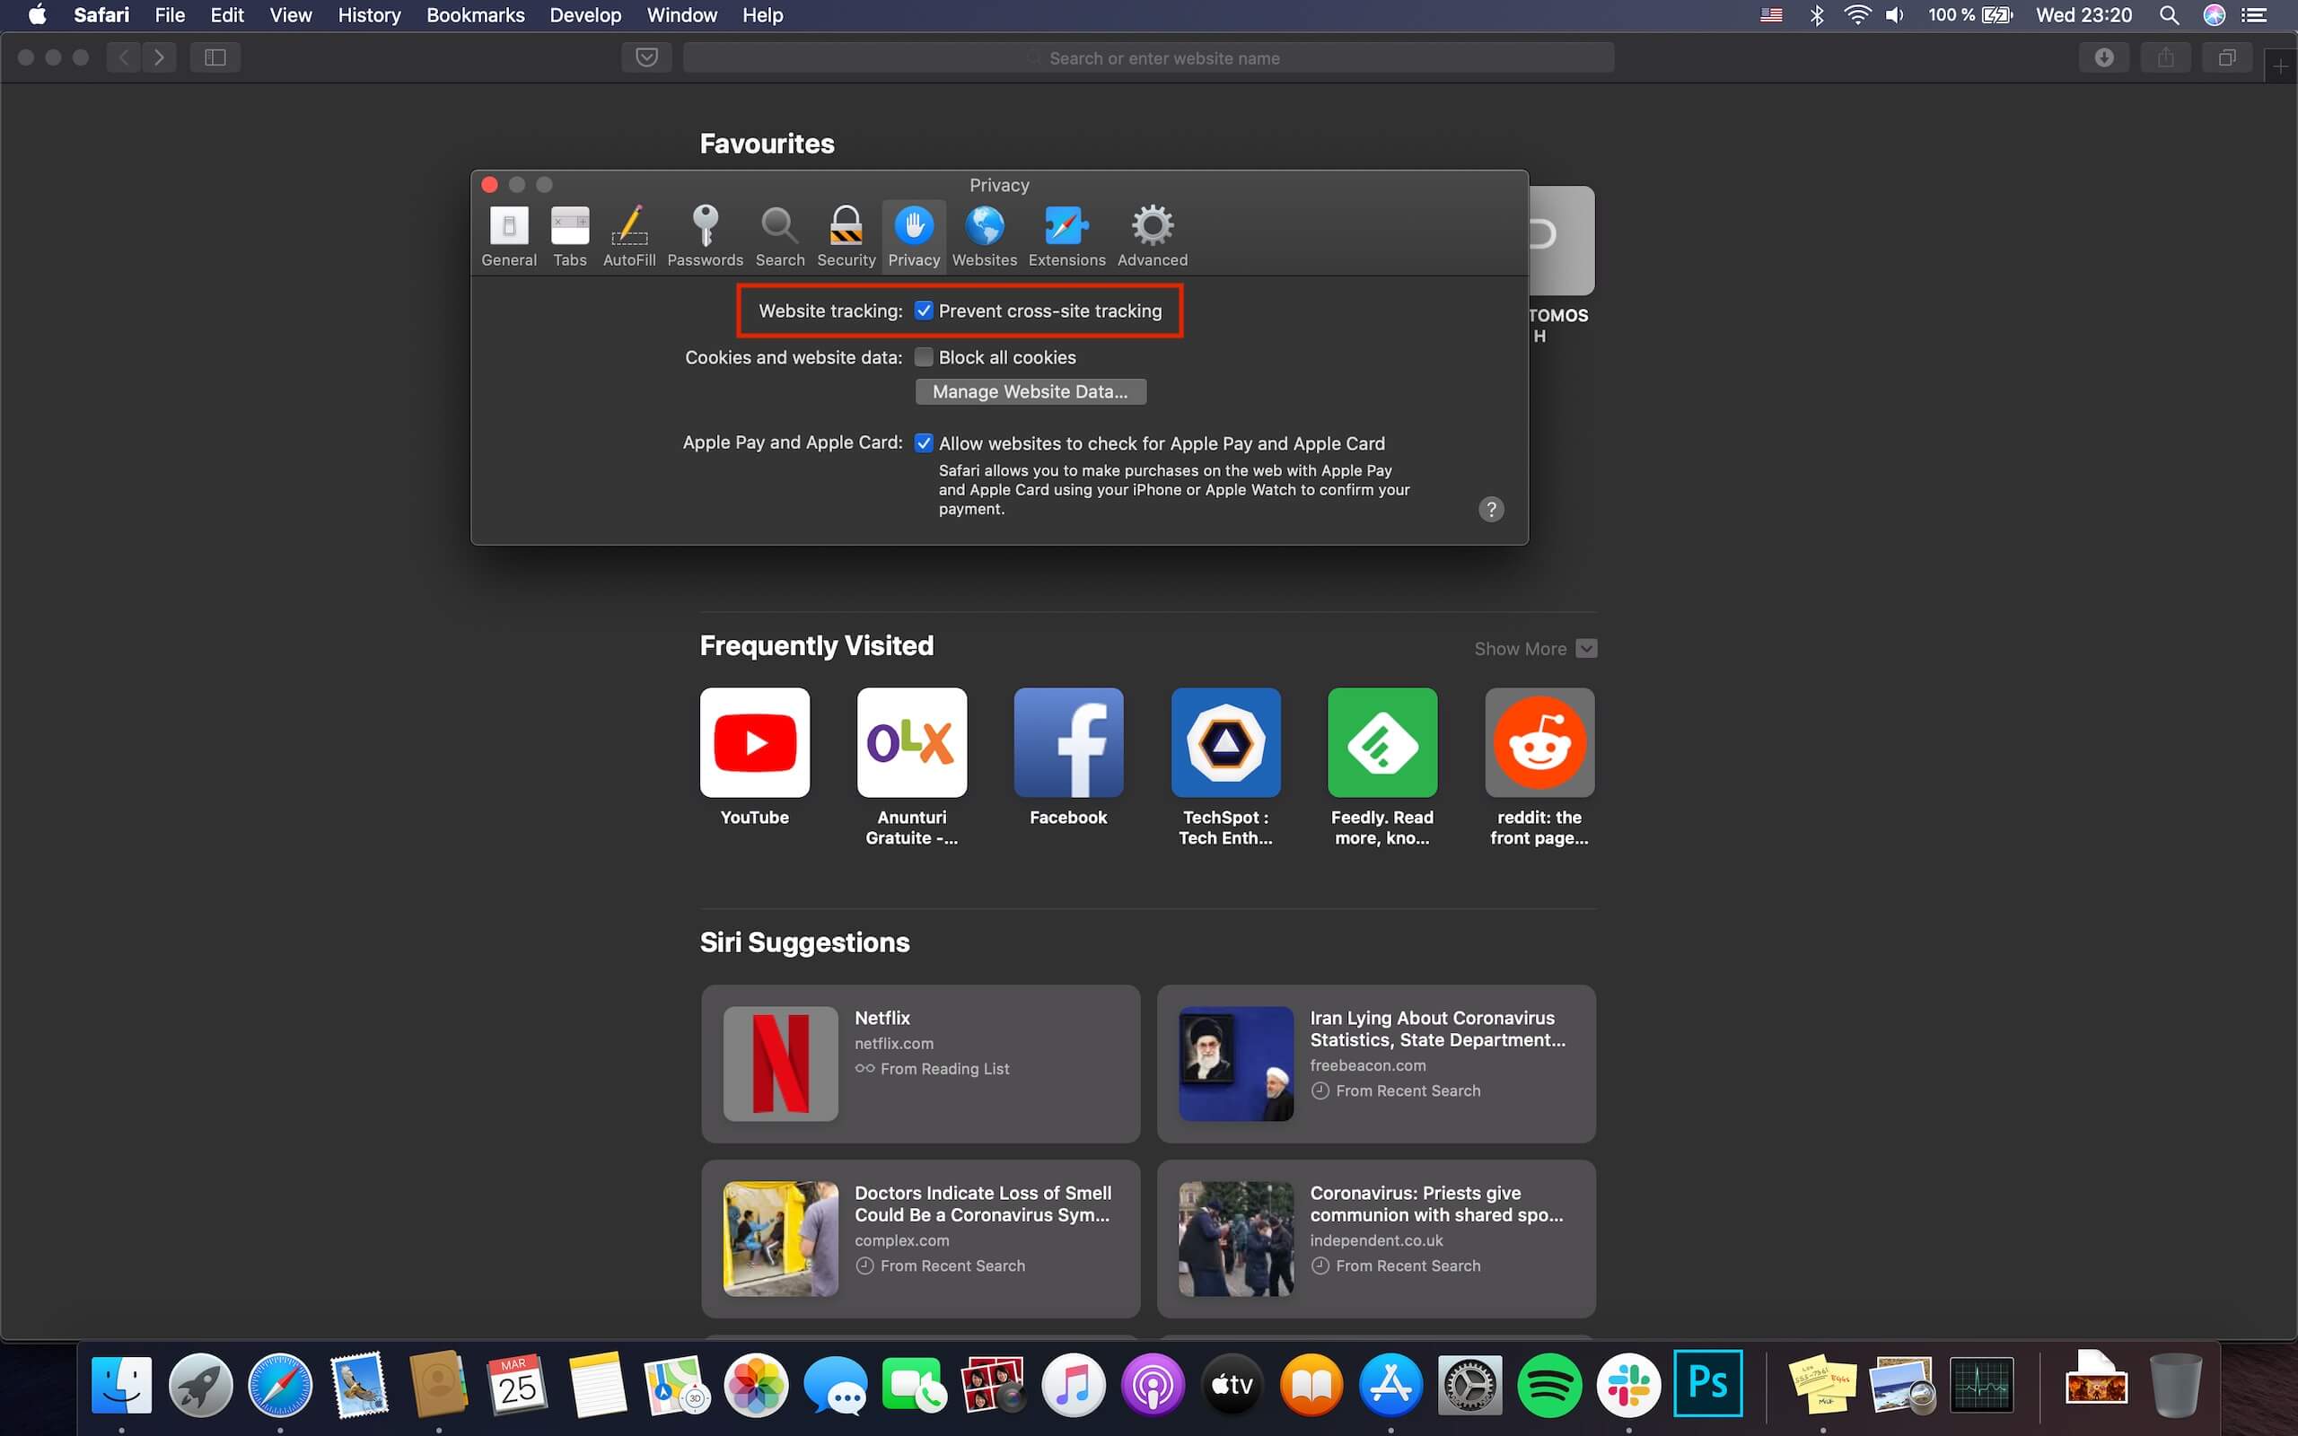Open the privacy help question mark
The height and width of the screenshot is (1436, 2298).
point(1491,510)
